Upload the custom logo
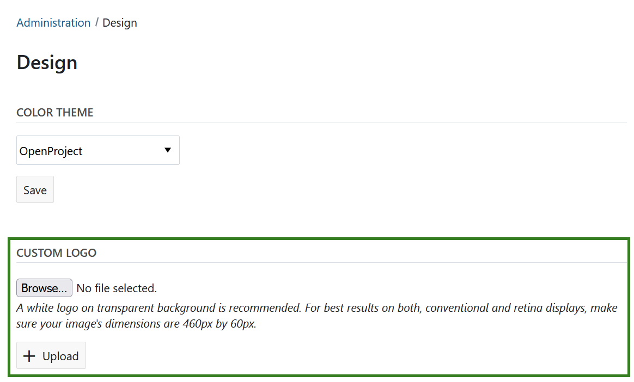 coord(51,356)
